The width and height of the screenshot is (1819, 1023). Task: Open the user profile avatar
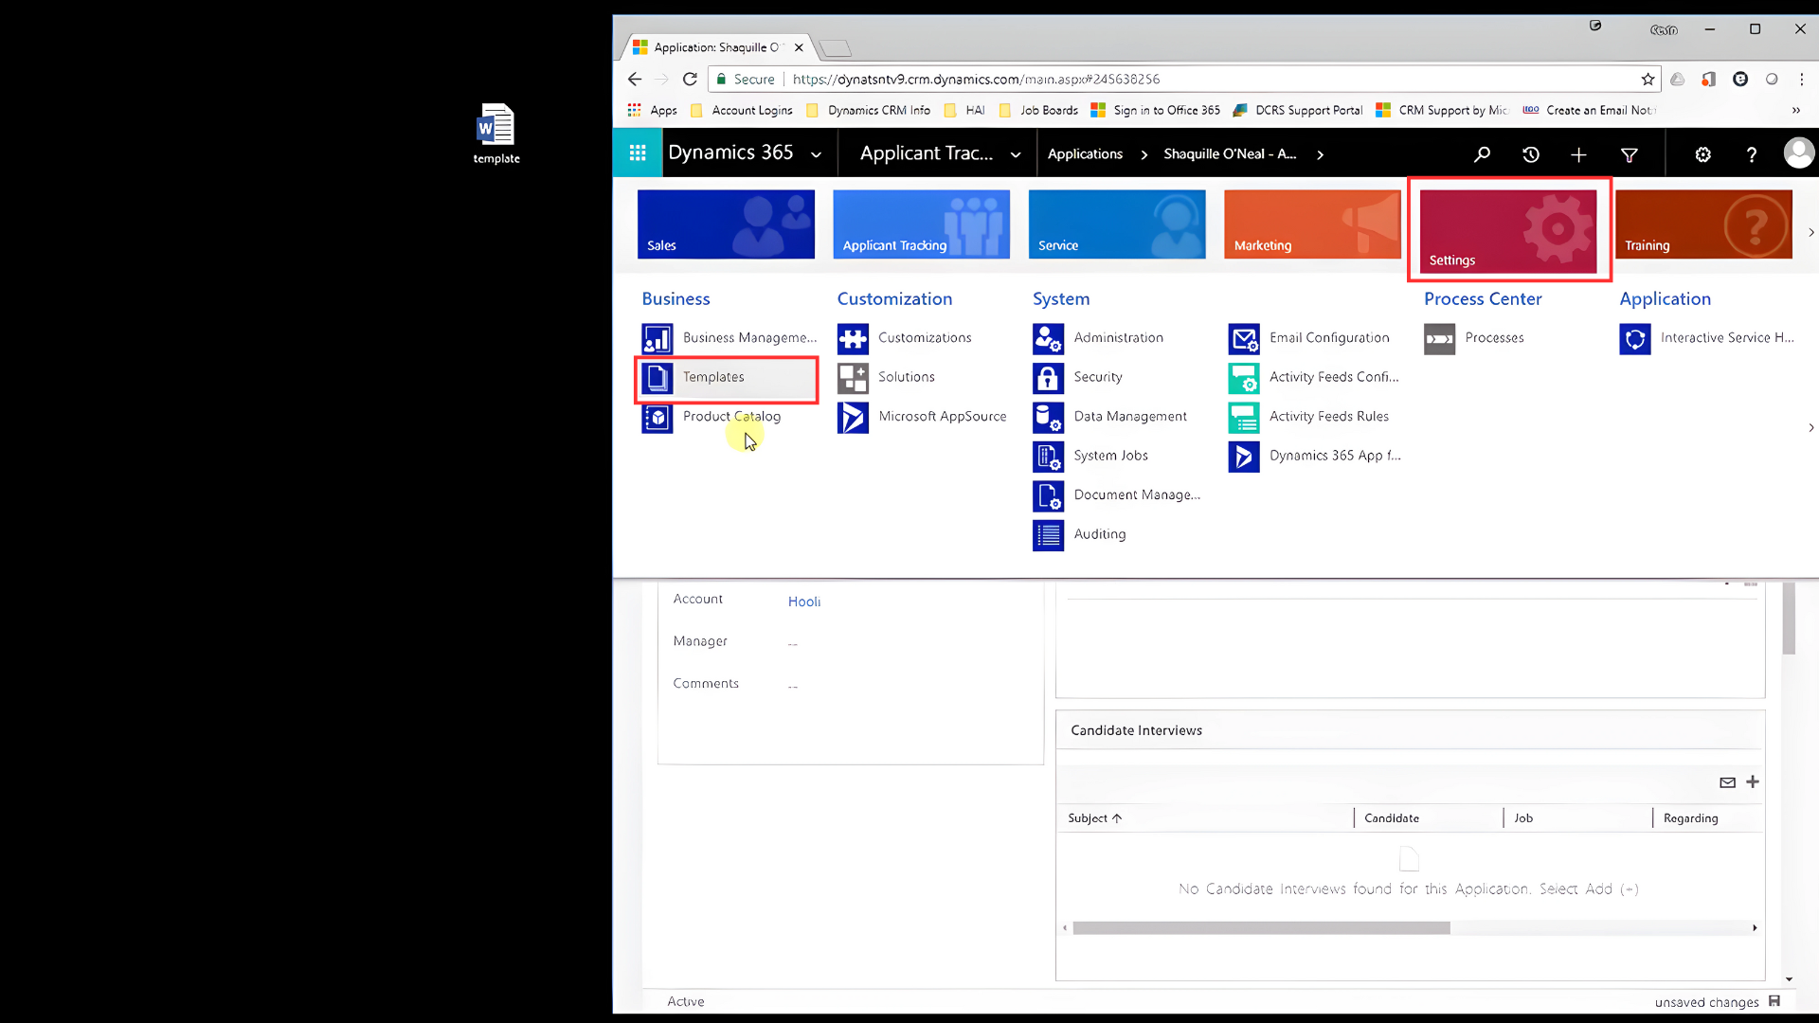(x=1798, y=153)
